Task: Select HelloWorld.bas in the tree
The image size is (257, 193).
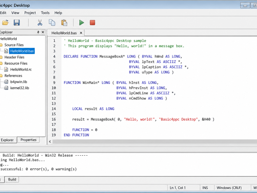Action: [x=22, y=51]
